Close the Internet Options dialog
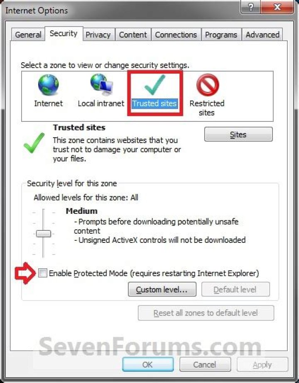This screenshot has height=383, width=299. 277,7
